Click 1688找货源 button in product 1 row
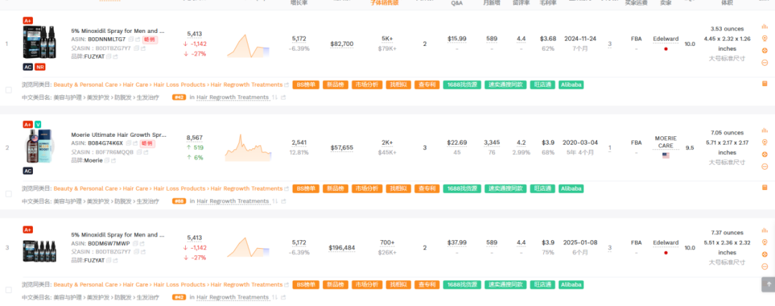The height and width of the screenshot is (306, 775). (461, 85)
